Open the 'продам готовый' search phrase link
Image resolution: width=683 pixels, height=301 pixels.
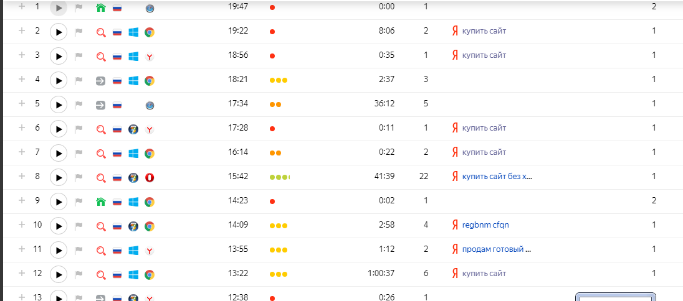(496, 249)
